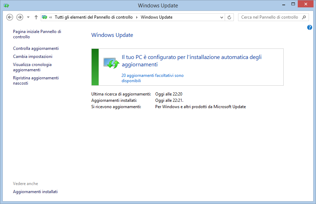The image size is (316, 204).
Task: Click the magnifier search icon
Action: (x=304, y=17)
